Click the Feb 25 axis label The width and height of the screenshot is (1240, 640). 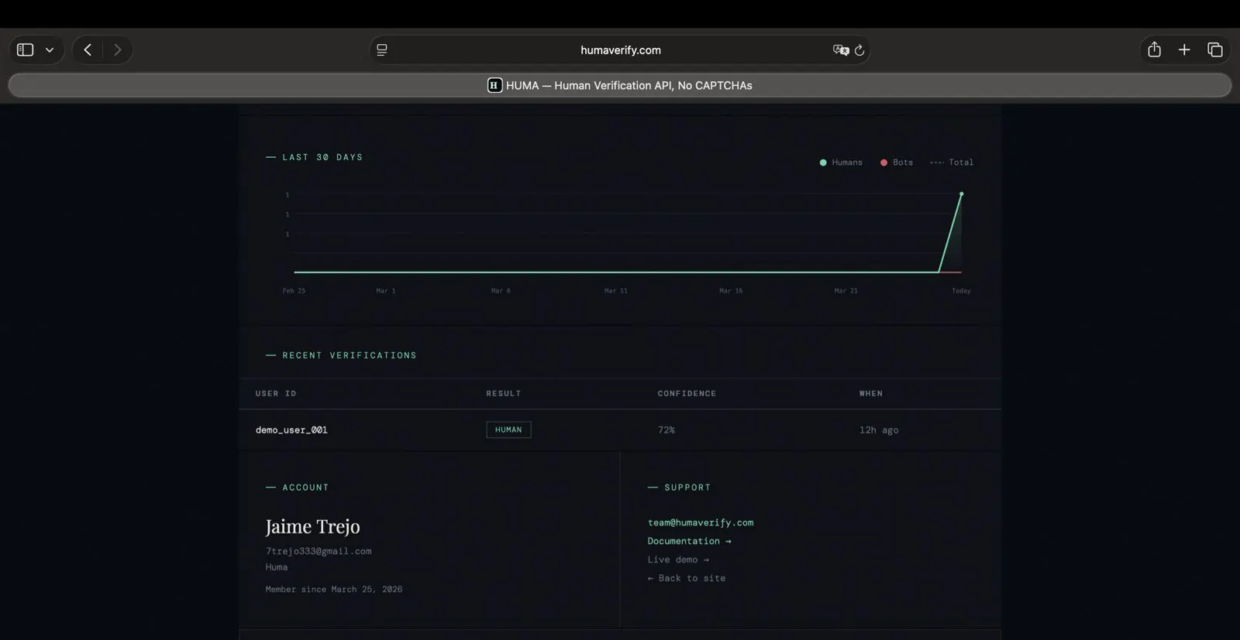294,291
